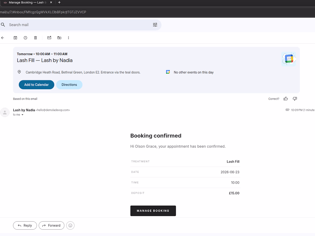Click the date value 2026-06-23
This screenshot has width=315, height=236.
click(230, 172)
